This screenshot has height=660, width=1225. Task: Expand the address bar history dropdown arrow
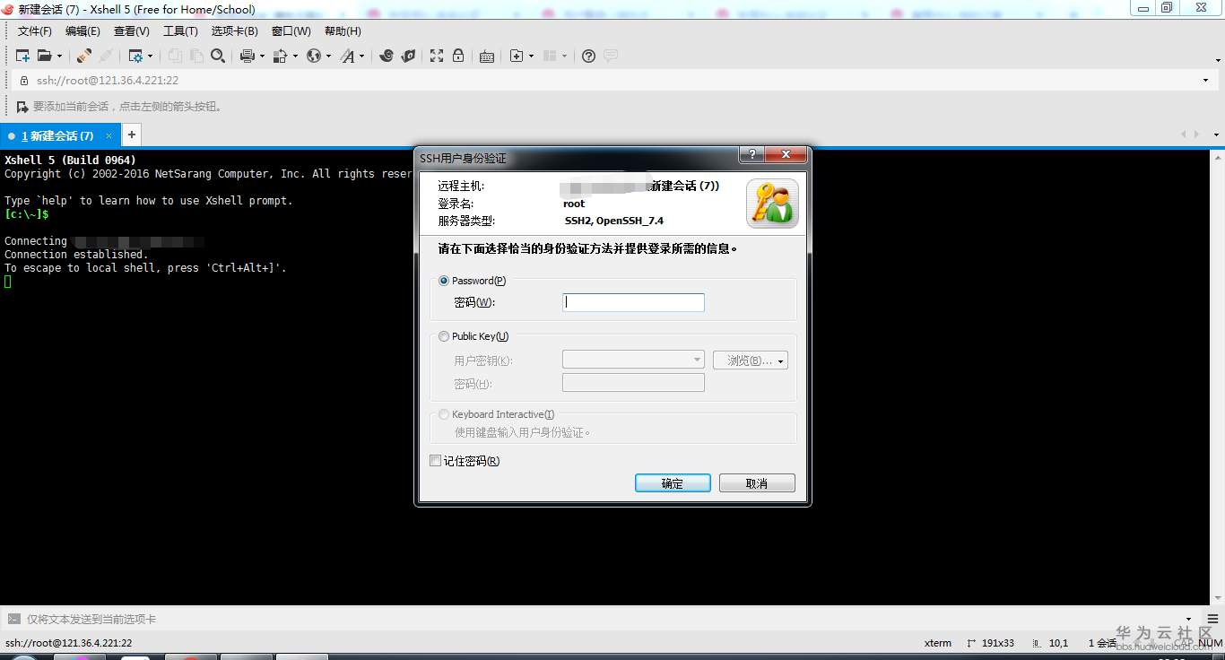coord(1205,80)
